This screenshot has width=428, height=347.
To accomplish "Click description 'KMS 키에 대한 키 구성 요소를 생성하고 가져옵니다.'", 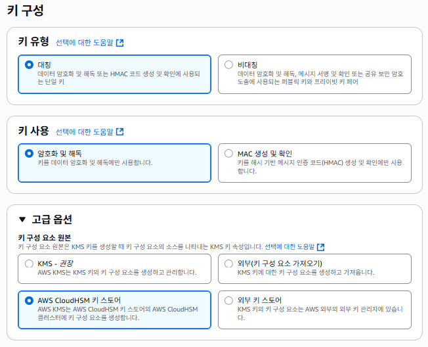I will (306, 273).
